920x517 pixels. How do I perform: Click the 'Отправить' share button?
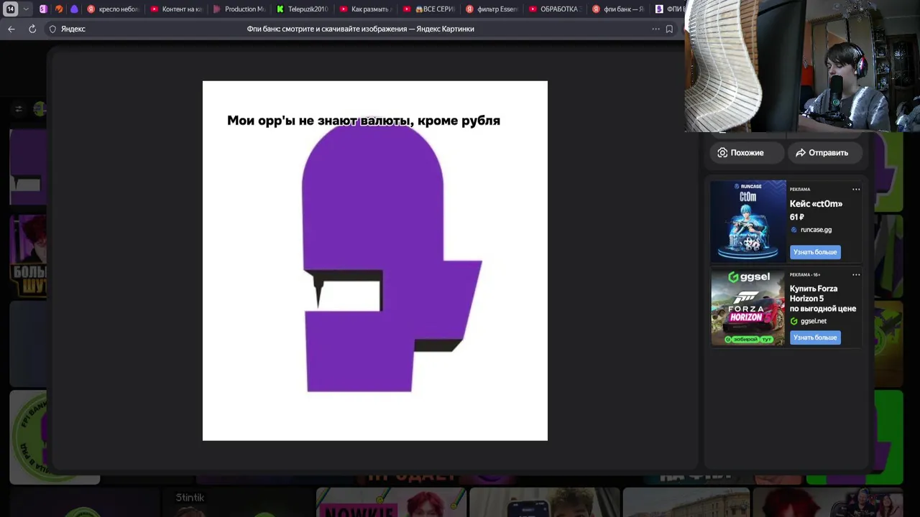click(x=824, y=152)
